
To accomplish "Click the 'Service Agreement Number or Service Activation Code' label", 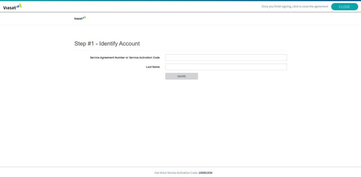I will [x=125, y=58].
